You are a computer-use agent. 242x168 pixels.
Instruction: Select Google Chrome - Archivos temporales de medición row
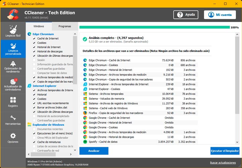click(139, 132)
